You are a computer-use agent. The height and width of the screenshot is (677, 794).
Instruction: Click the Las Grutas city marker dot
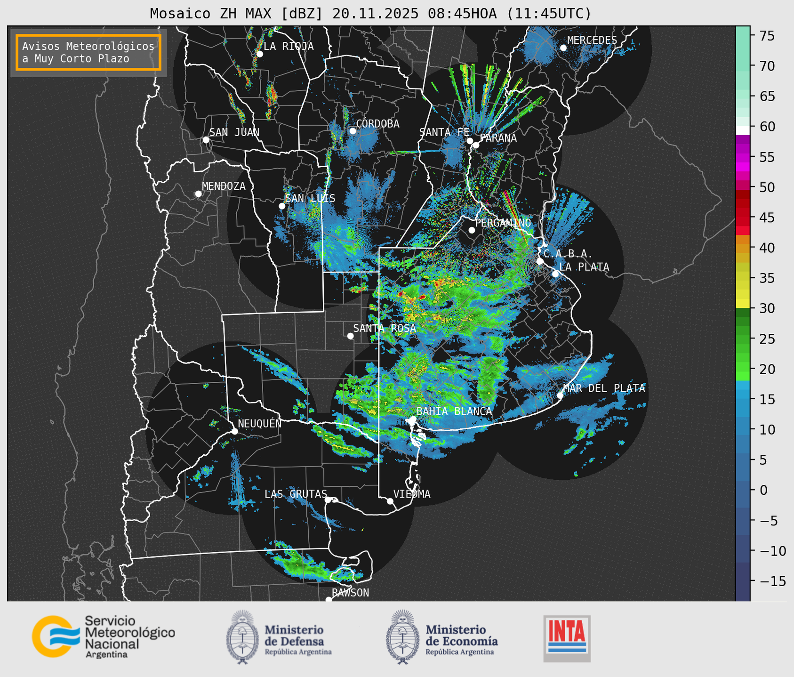328,500
